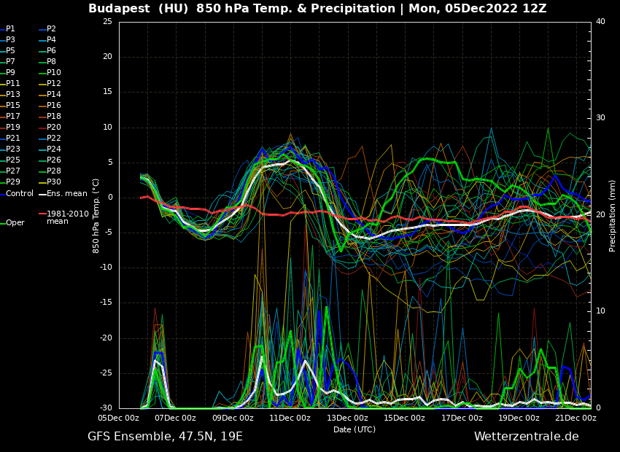
Task: Toggle the Control run legend entry
Action: point(19,194)
